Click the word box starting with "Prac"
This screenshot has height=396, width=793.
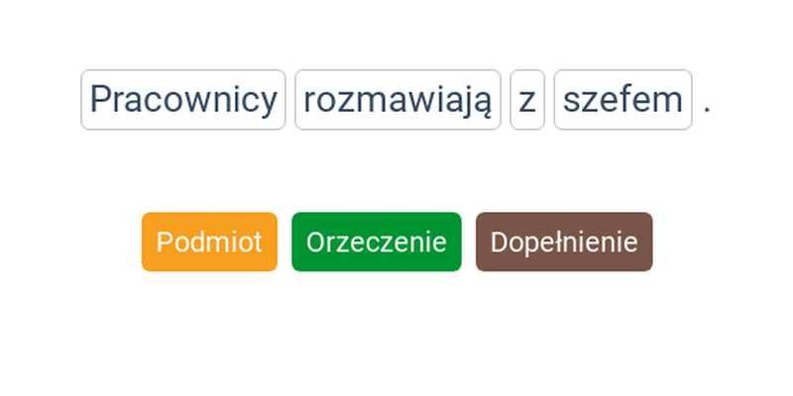tap(183, 100)
